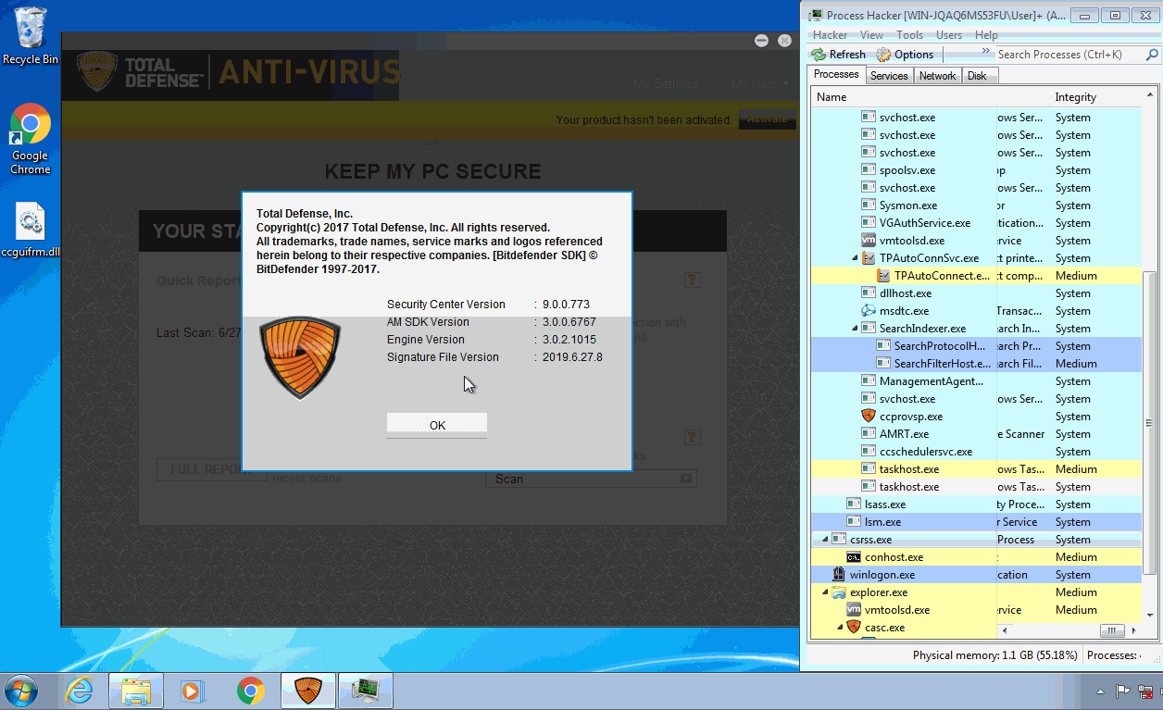Sort by the Integrity column header
This screenshot has height=710, width=1163.
tap(1097, 97)
